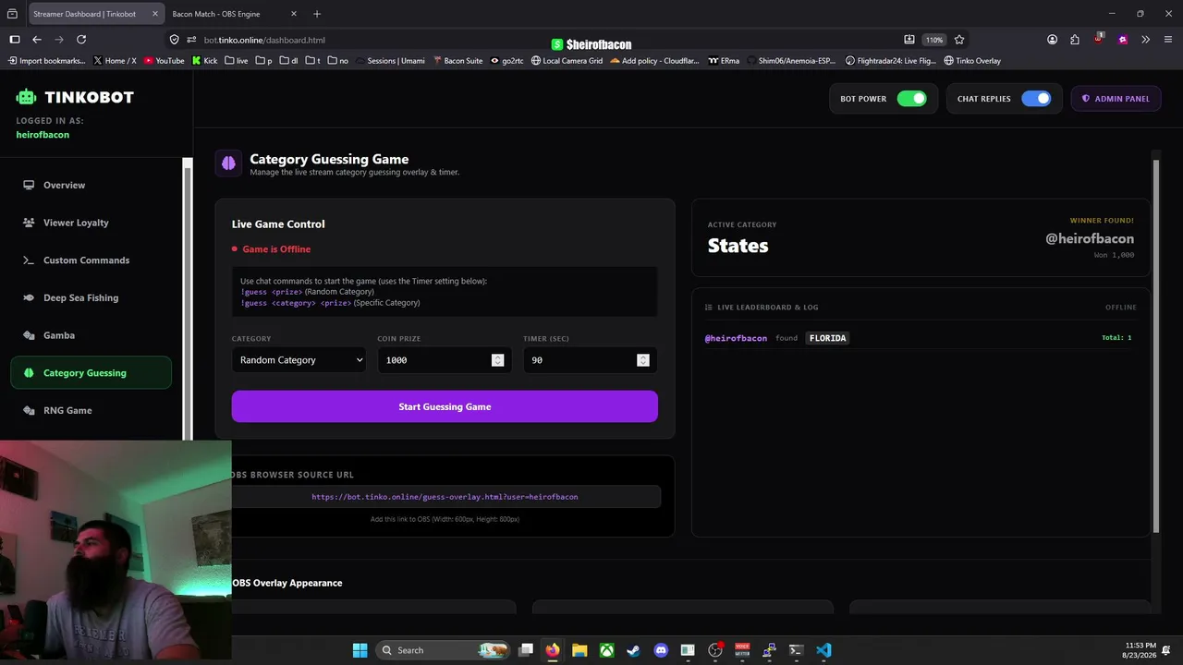Click the Viewer Loyalty people icon

coord(29,223)
